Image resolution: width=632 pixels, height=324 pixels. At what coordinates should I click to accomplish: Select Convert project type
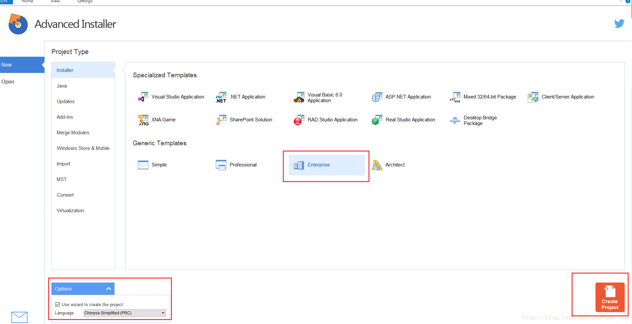[x=83, y=195]
